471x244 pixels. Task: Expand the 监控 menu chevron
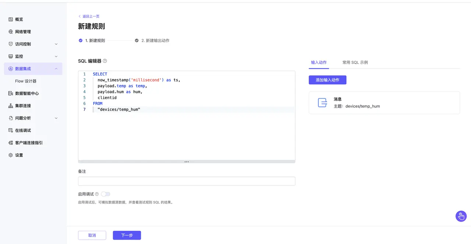pos(56,56)
